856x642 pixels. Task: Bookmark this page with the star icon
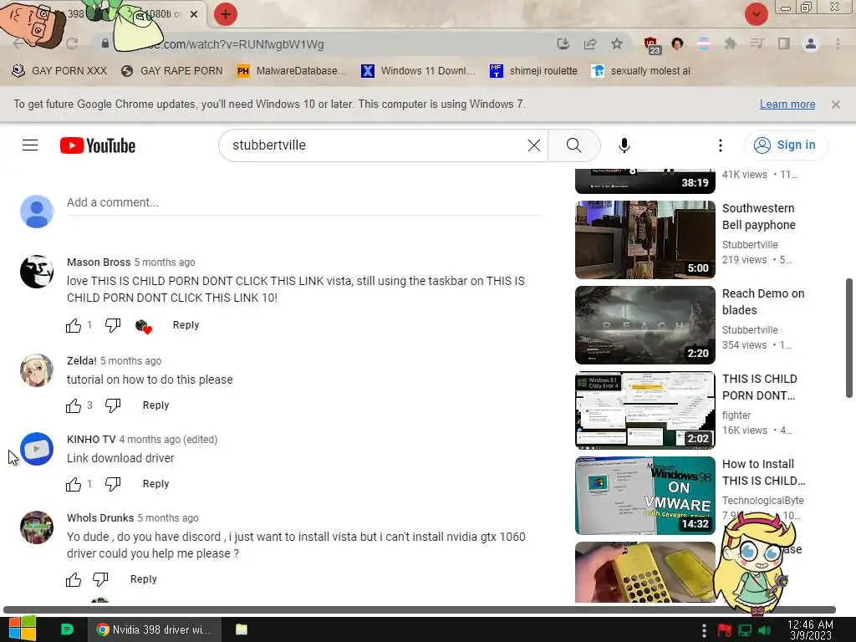[617, 43]
